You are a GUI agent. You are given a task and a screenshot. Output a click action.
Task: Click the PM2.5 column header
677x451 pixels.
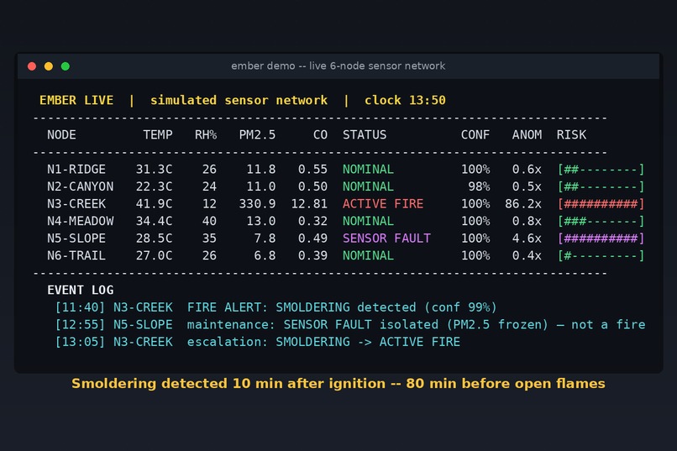click(257, 134)
